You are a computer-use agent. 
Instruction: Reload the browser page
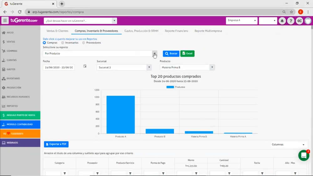pos(19,12)
